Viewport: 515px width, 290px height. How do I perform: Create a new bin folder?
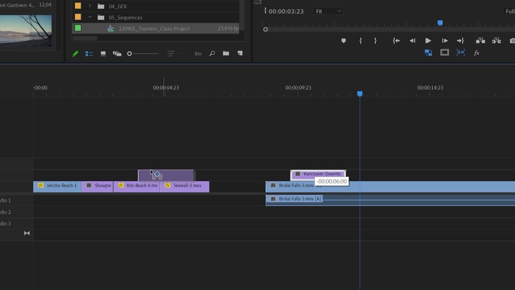coord(226,53)
